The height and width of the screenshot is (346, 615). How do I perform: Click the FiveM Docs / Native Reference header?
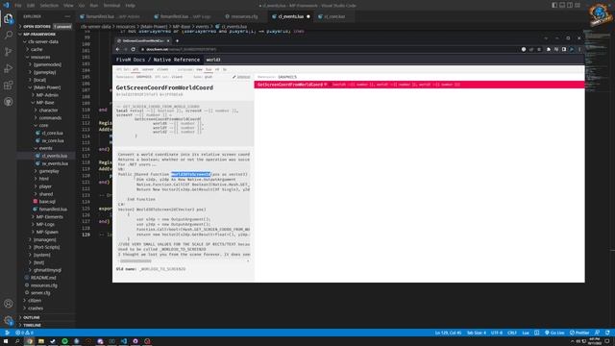coord(158,60)
